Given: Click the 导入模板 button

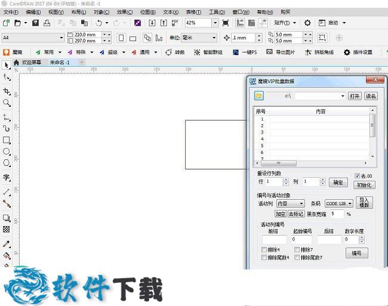Looking at the screenshot, I should pyautogui.click(x=364, y=202).
